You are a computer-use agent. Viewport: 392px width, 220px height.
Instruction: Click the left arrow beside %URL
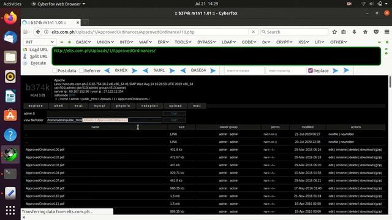(146, 71)
